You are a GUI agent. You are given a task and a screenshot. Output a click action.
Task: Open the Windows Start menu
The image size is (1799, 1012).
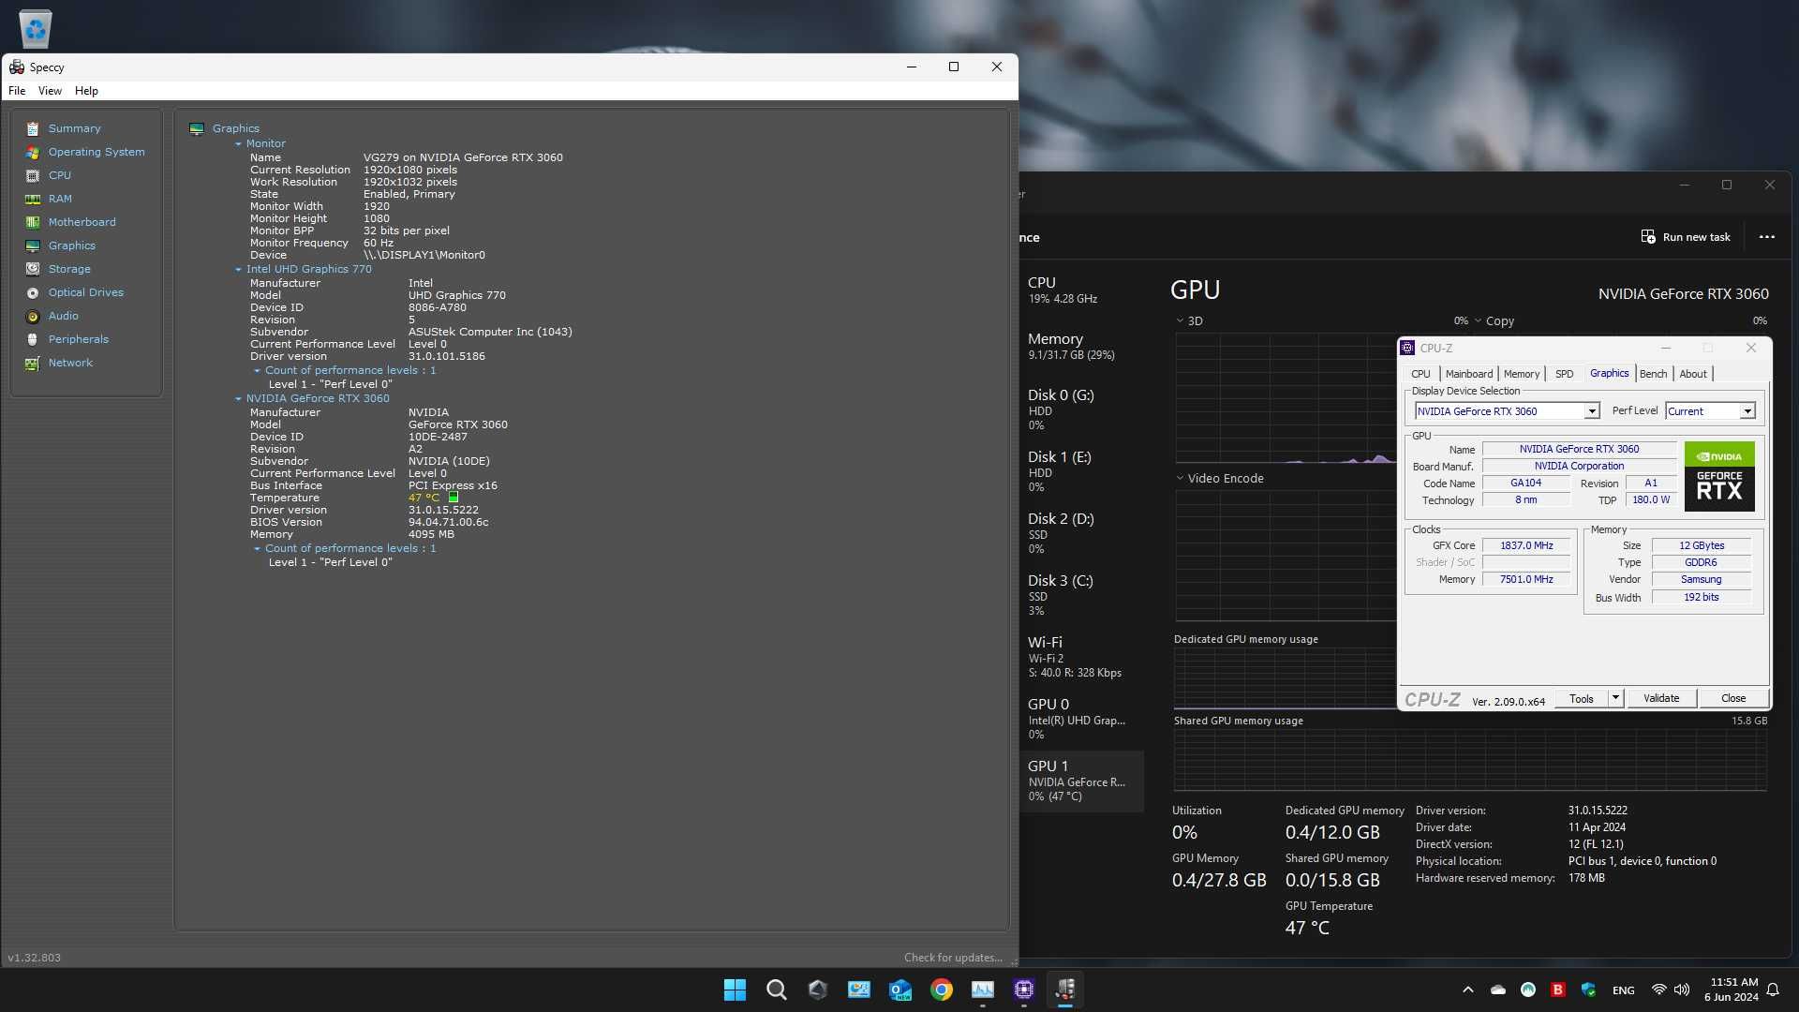coord(736,990)
